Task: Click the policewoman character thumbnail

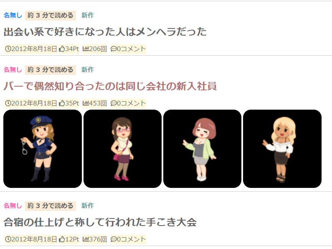Action: (x=43, y=149)
